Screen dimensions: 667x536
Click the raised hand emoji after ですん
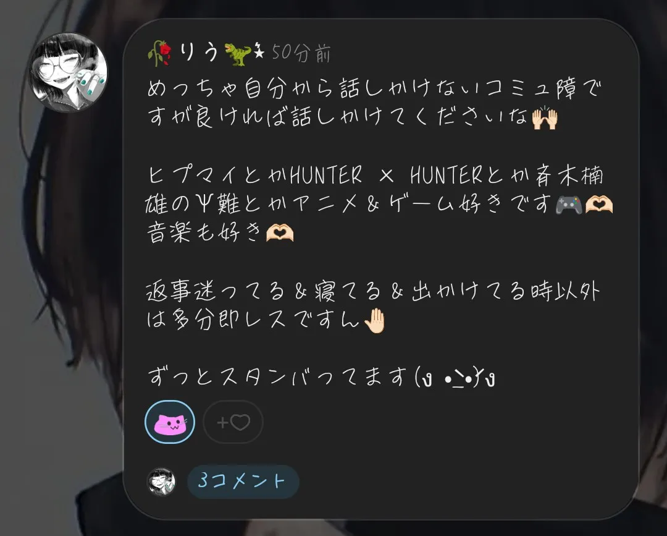click(x=375, y=320)
